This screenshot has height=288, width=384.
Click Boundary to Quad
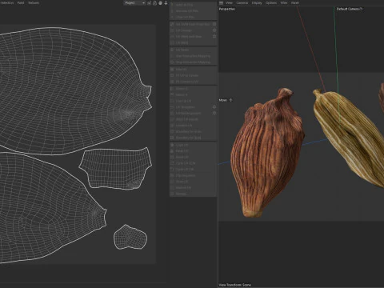193,138
